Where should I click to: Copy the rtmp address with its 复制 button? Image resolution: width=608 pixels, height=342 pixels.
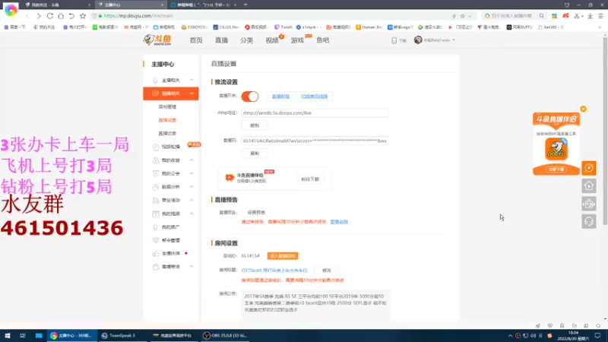[x=255, y=125]
